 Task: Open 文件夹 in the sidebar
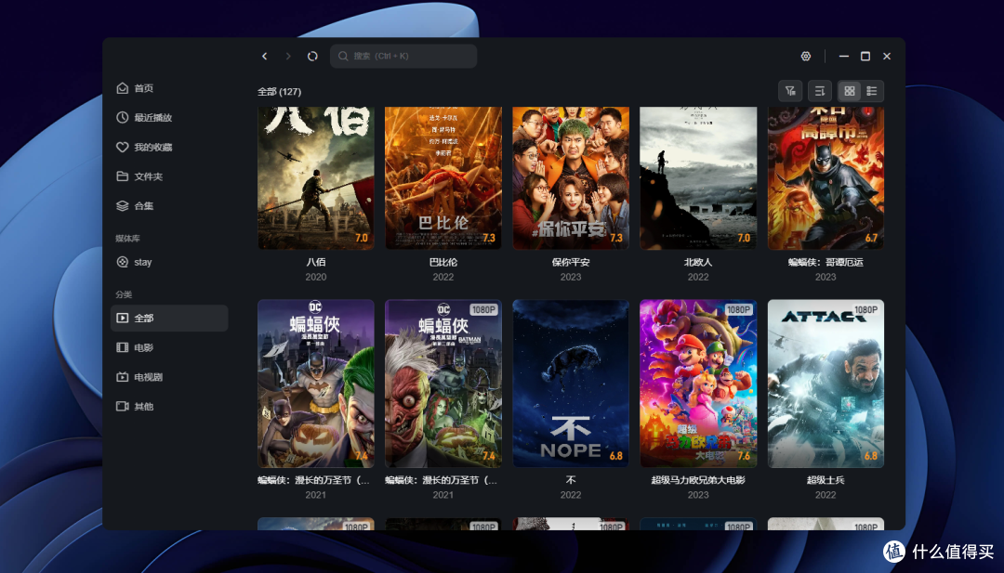point(170,176)
